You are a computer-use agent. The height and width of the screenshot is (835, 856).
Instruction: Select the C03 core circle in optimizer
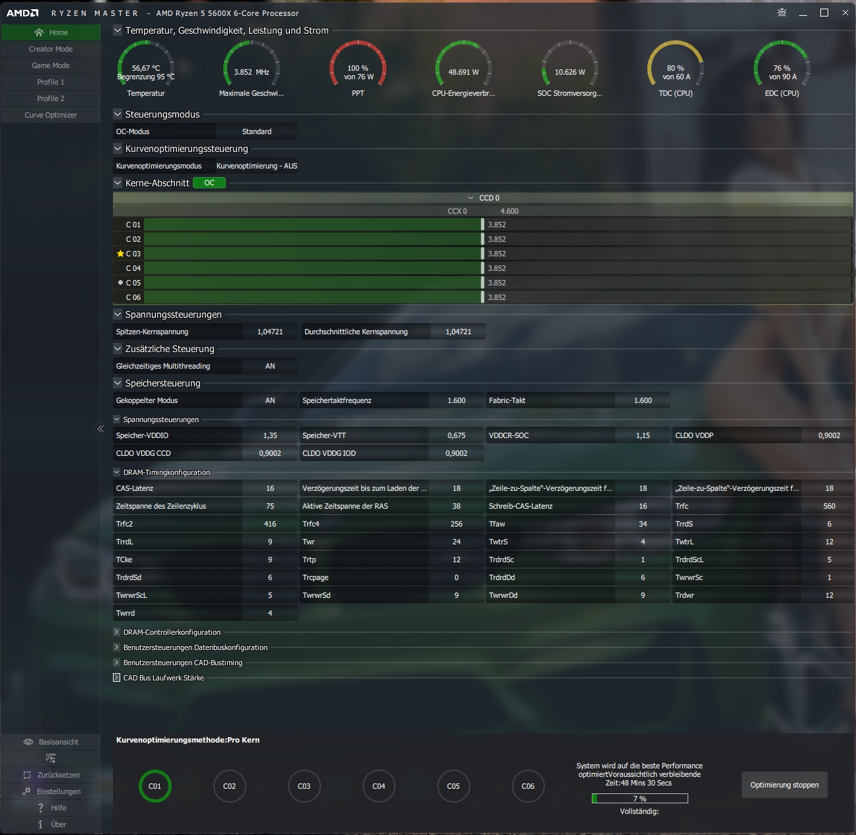304,786
